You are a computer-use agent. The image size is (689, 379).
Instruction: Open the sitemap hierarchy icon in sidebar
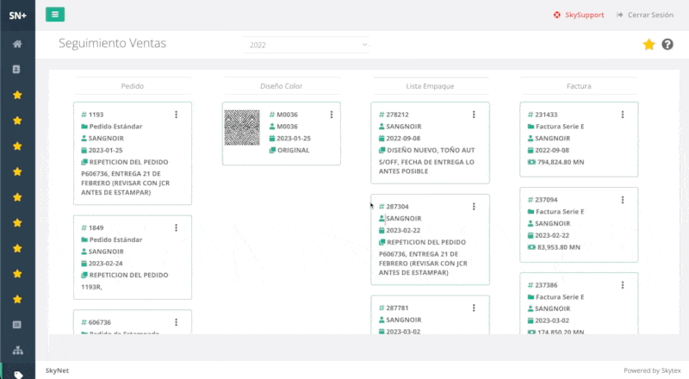coord(17,351)
